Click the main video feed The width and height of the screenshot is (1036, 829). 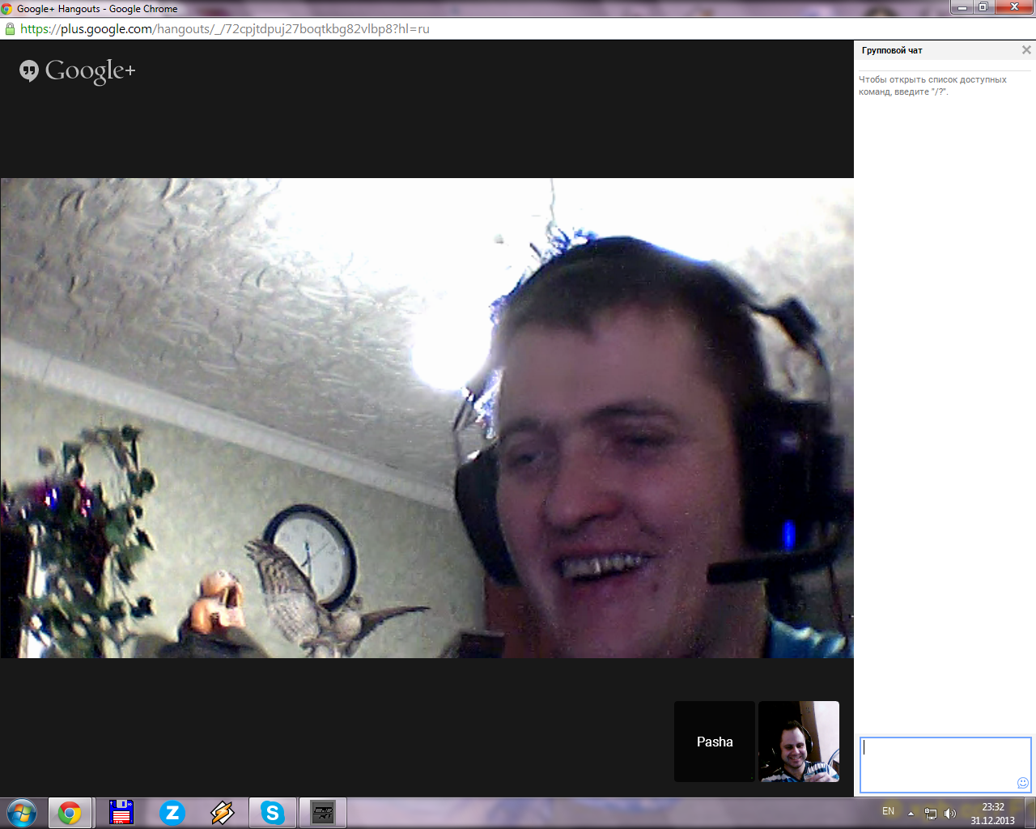(427, 418)
